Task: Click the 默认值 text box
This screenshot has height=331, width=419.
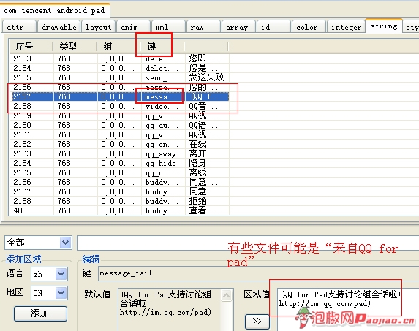Action: (170, 310)
